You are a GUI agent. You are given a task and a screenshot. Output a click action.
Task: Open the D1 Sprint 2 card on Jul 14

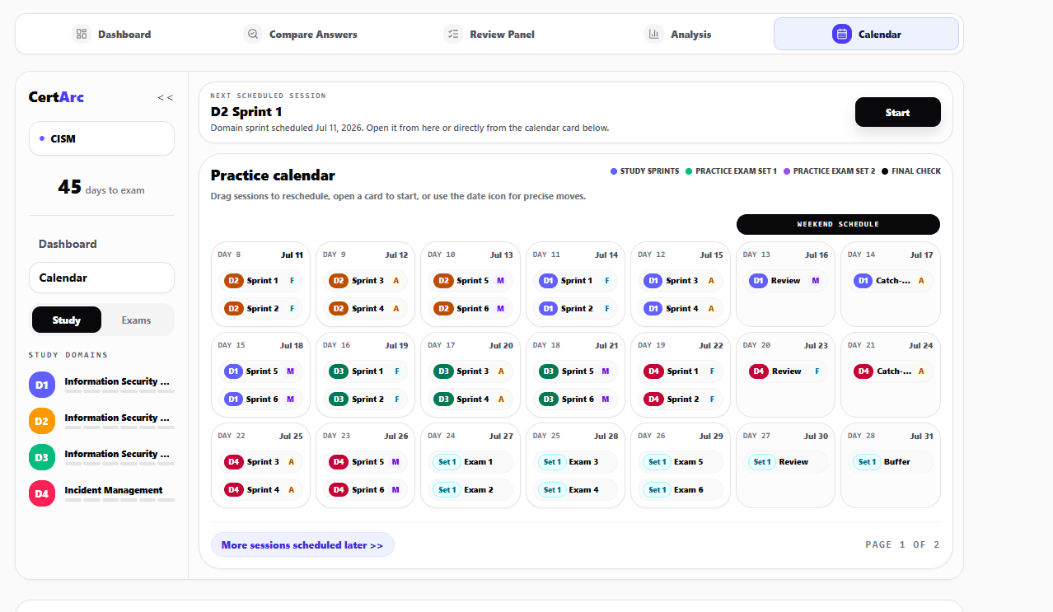575,309
